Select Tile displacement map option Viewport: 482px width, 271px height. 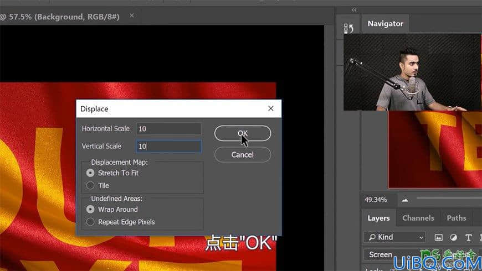[90, 185]
